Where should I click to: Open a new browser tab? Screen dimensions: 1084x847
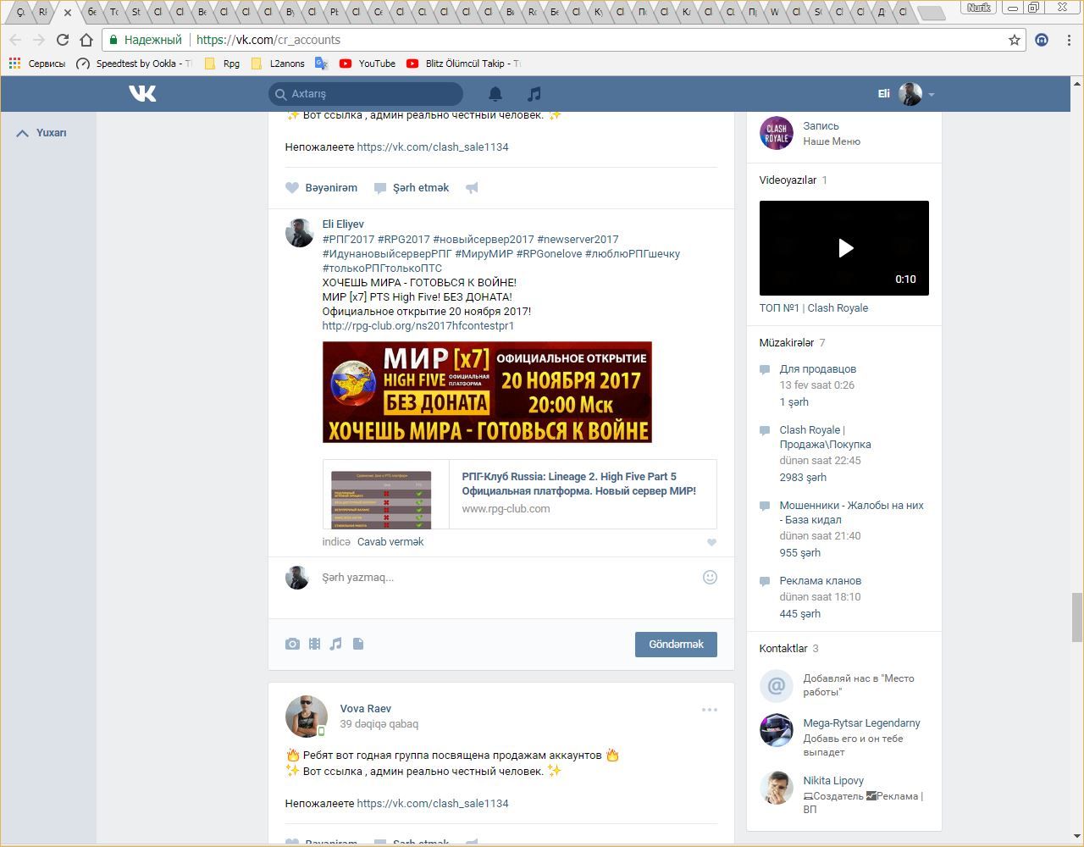click(x=932, y=13)
